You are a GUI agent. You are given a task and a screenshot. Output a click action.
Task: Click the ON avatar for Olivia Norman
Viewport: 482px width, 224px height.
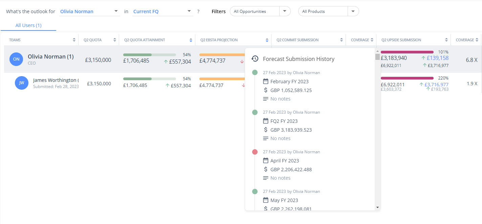pos(16,59)
